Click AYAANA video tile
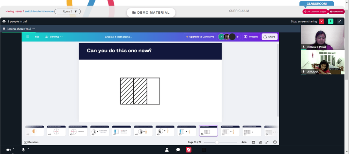349x154 pixels. [322, 62]
